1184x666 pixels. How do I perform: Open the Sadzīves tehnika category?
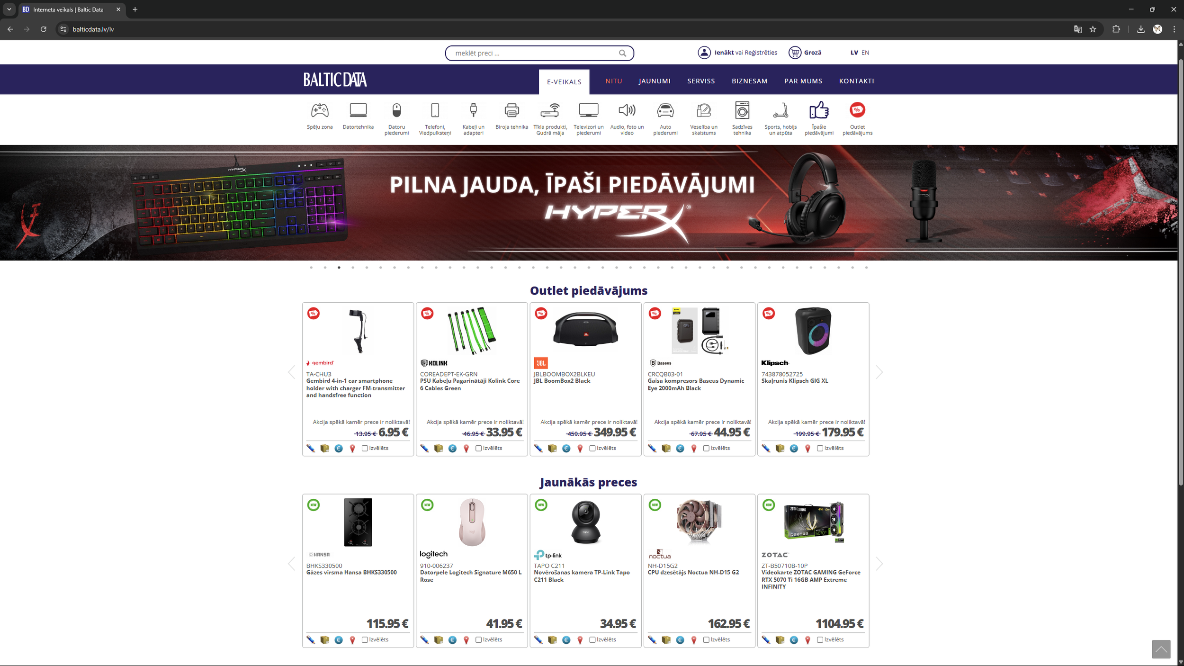point(742,118)
